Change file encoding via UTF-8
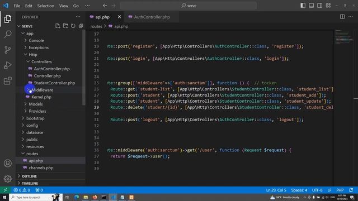The image size is (358, 201). coord(317,190)
